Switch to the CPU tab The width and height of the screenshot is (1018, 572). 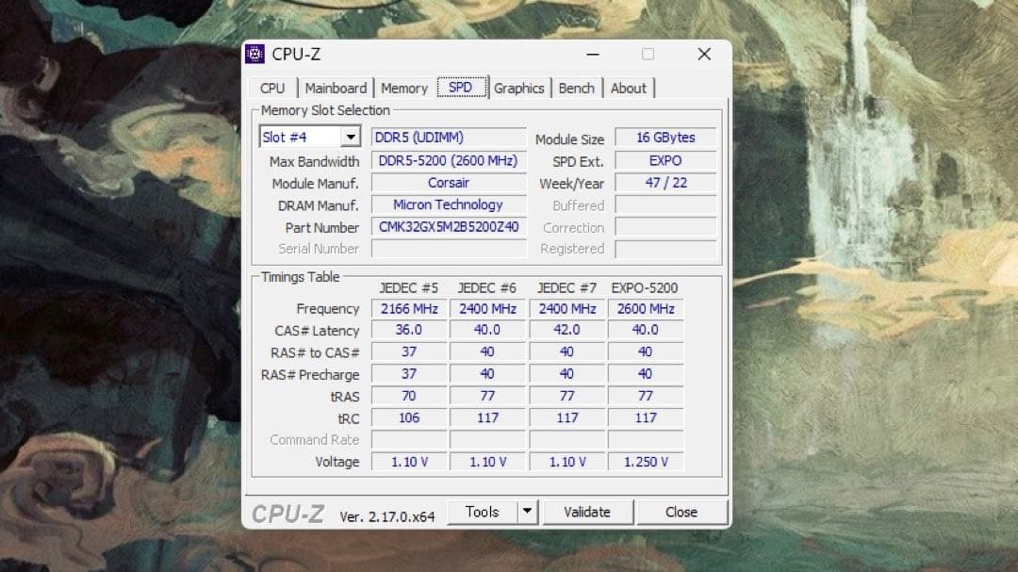[x=272, y=89]
